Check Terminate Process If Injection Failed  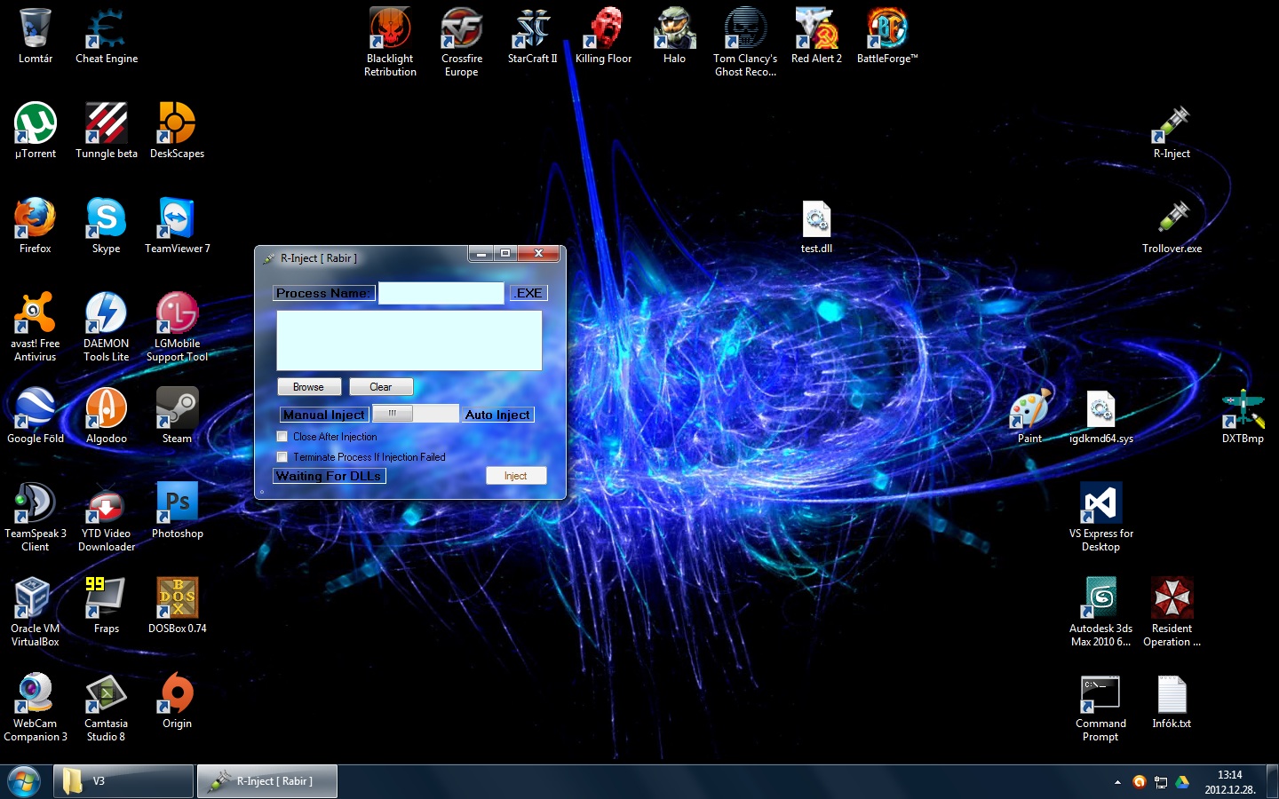[x=282, y=457]
